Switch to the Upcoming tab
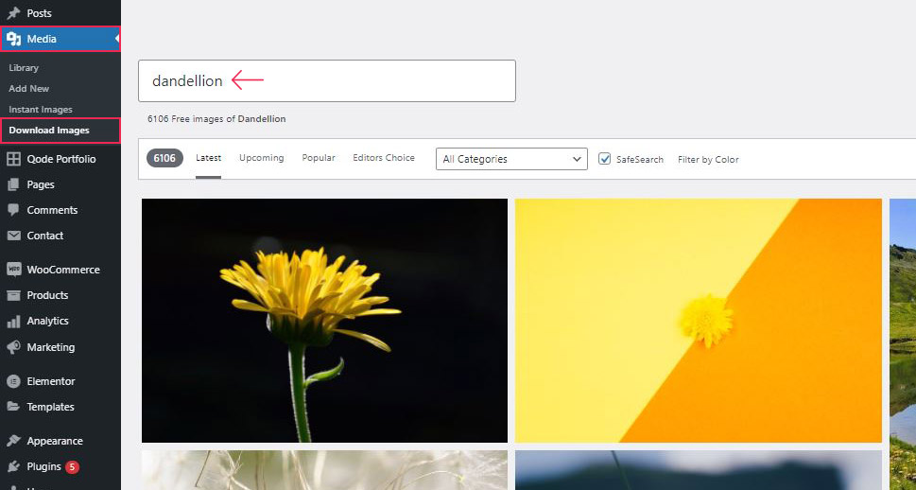This screenshot has height=490, width=916. click(x=262, y=158)
